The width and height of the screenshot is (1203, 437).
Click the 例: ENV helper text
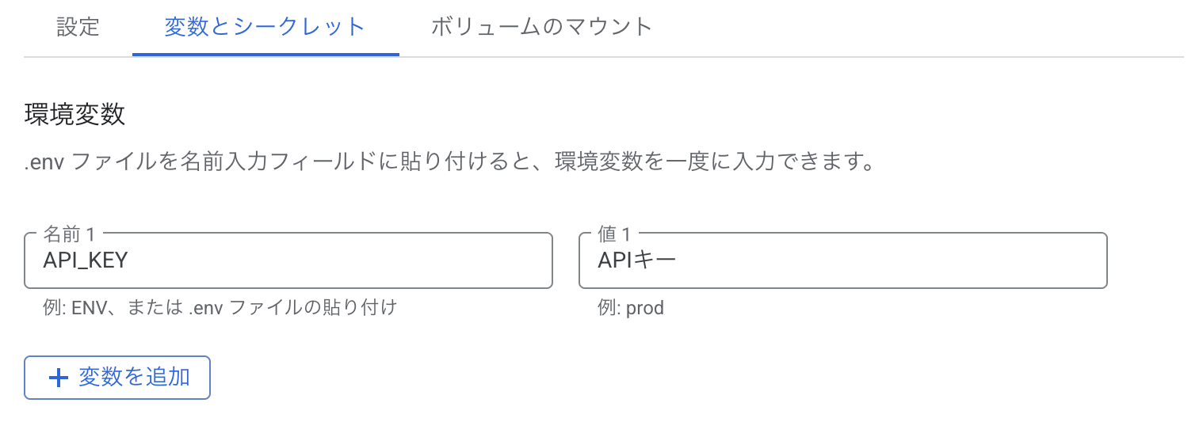220,307
